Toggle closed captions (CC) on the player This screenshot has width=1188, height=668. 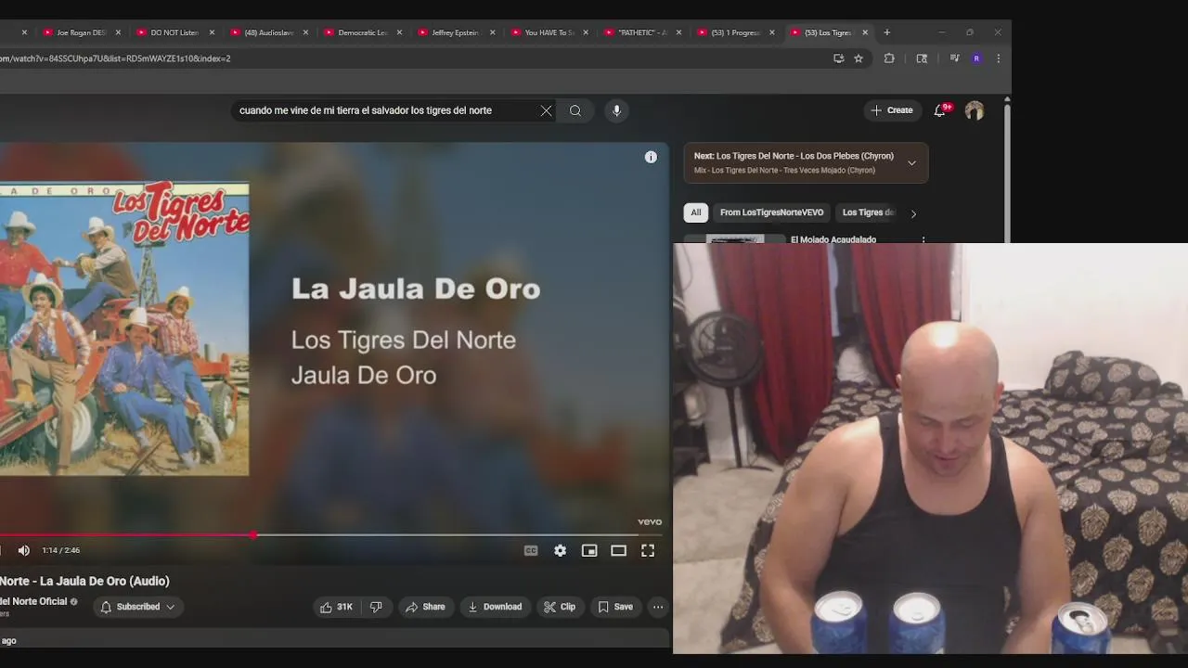click(531, 550)
